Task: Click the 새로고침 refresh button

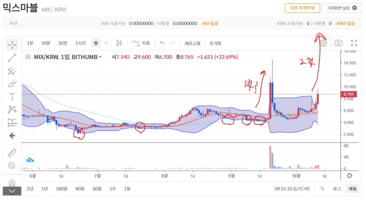Action: [192, 43]
